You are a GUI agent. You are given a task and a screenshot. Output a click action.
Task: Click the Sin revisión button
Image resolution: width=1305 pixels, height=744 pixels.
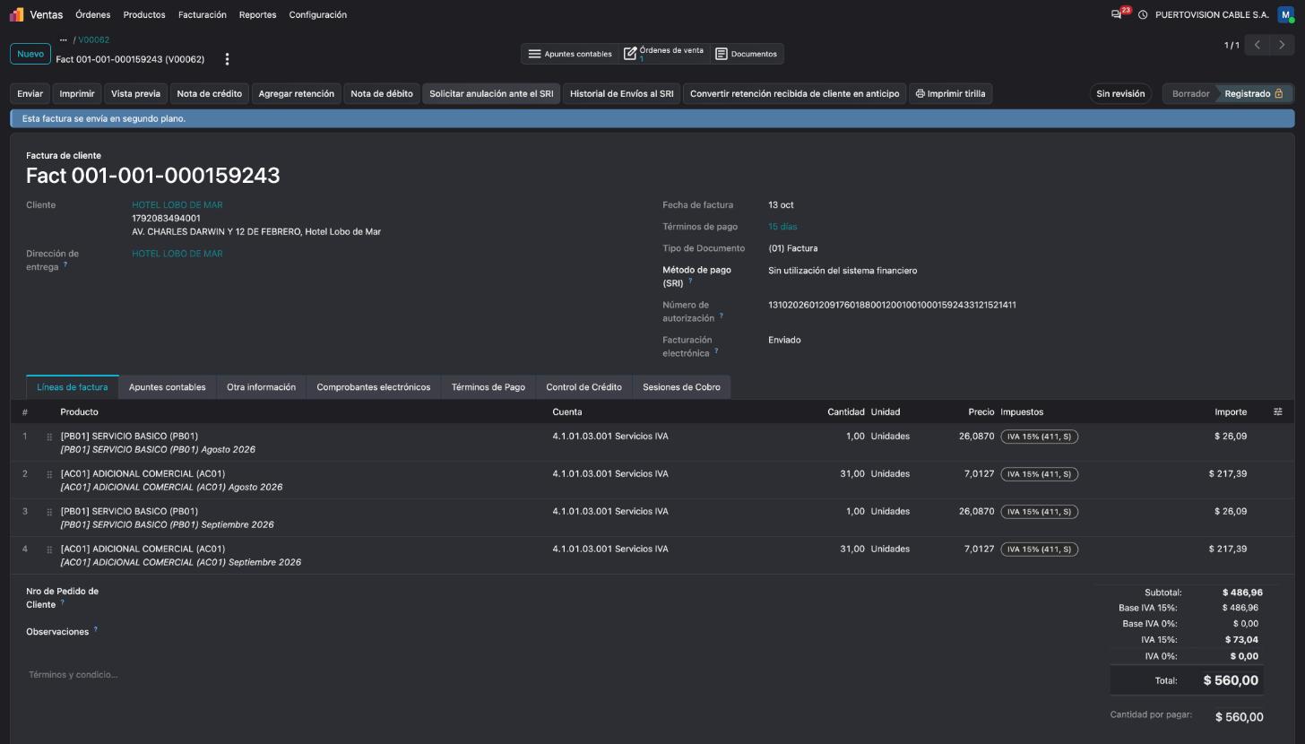pyautogui.click(x=1120, y=93)
